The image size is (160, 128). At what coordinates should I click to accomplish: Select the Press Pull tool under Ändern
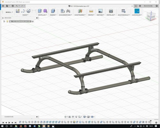coord(53,11)
